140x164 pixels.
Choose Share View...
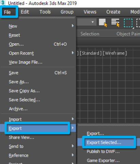pos(38,137)
